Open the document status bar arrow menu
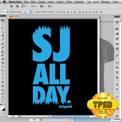Viewport: 122px width, 122px height. 49,116
